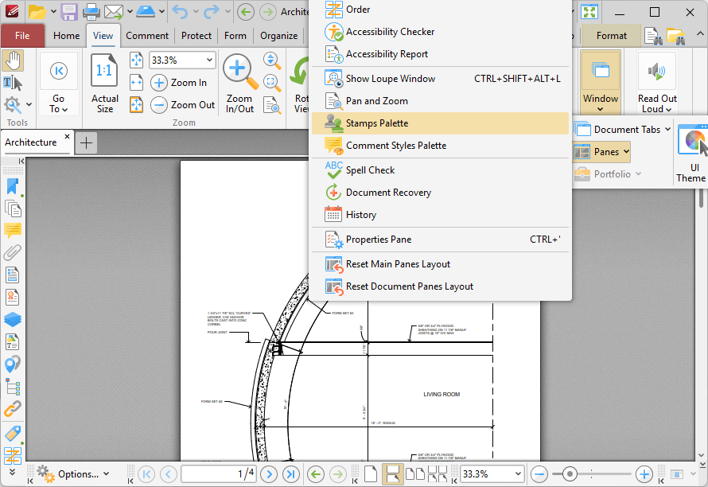Switch to the Comment ribbon tab
Viewport: 708px width, 487px height.
[x=147, y=36]
